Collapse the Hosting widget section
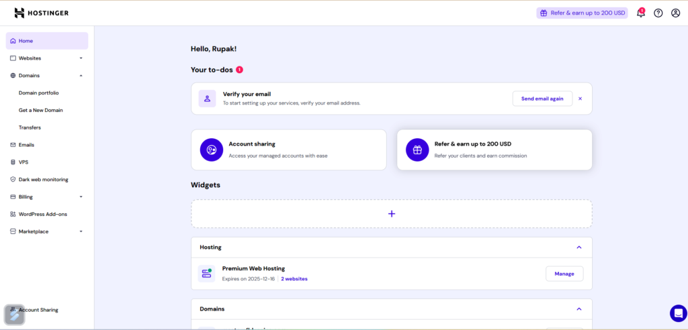The width and height of the screenshot is (688, 330). [x=578, y=248]
